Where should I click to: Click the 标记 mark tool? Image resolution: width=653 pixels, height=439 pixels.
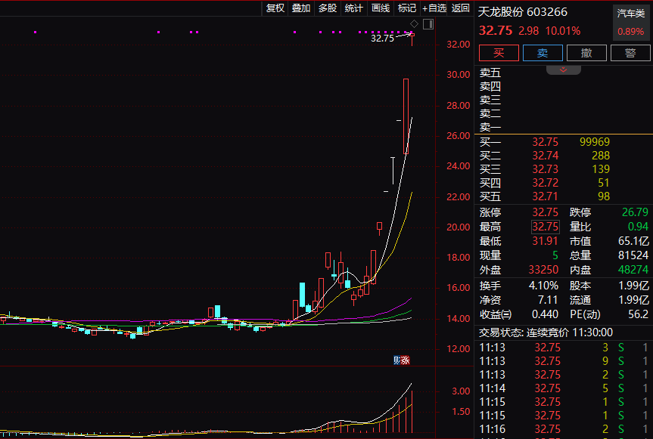pos(407,8)
